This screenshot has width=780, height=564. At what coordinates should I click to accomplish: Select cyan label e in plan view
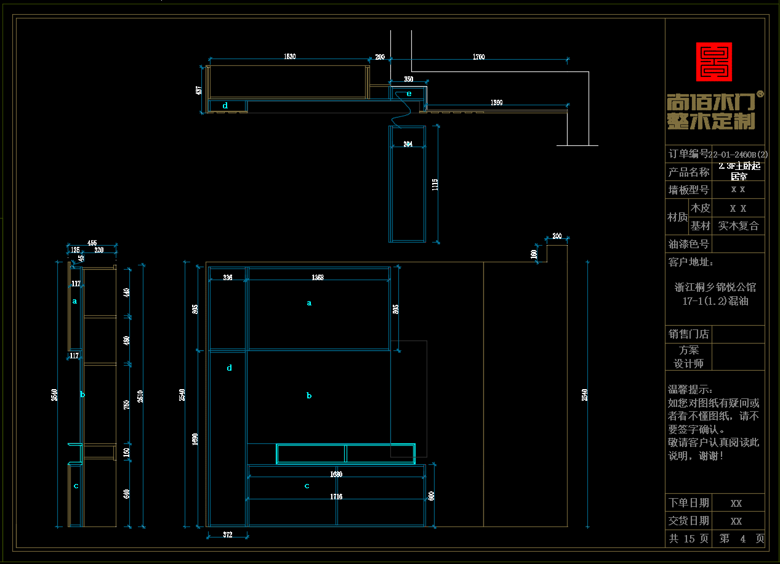coord(408,94)
